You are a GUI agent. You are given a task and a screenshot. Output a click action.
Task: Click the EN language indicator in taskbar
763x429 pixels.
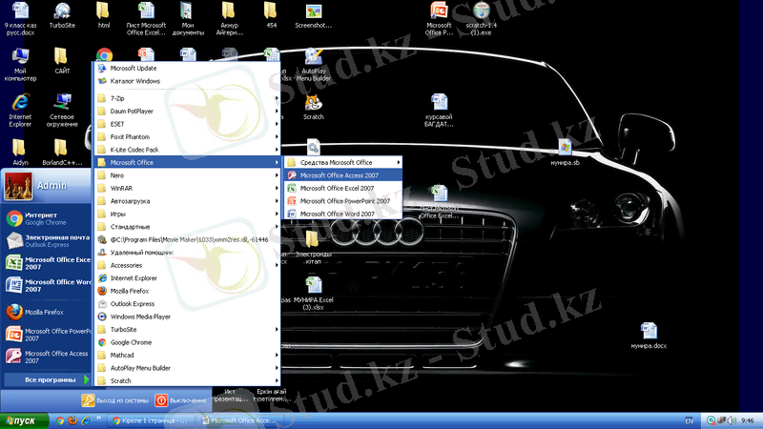point(690,420)
